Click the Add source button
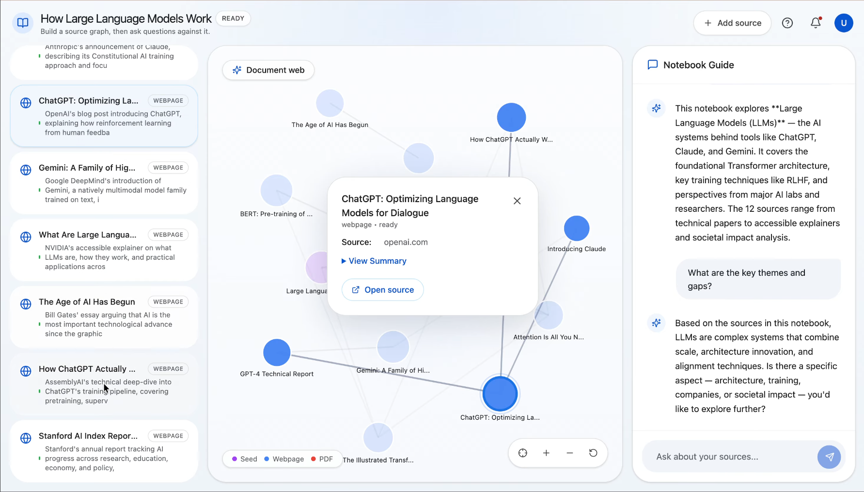Screen dimensions: 864x492 point(732,23)
